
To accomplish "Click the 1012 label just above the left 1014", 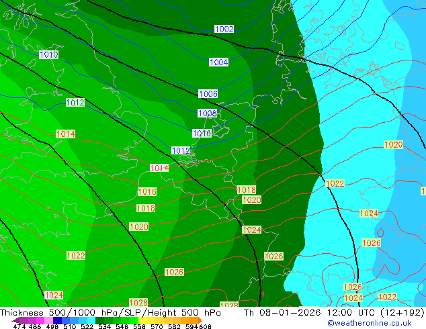I will [75, 102].
